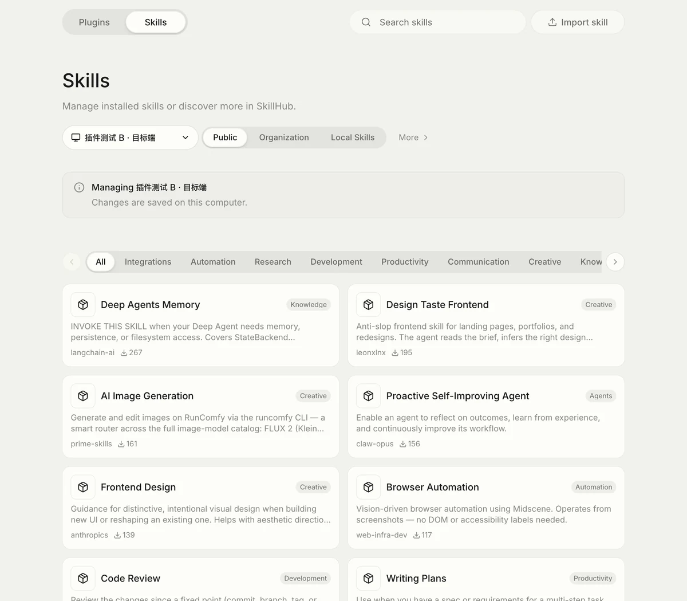Select the Public scope option
The image size is (687, 601).
tap(225, 138)
